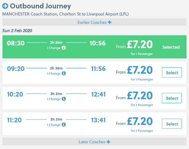Click the £7.20 price on 11:20 coach
The width and height of the screenshot is (189, 149).
click(140, 121)
